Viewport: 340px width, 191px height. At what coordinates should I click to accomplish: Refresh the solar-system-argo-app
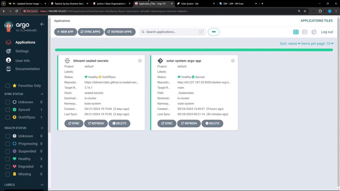click(189, 123)
